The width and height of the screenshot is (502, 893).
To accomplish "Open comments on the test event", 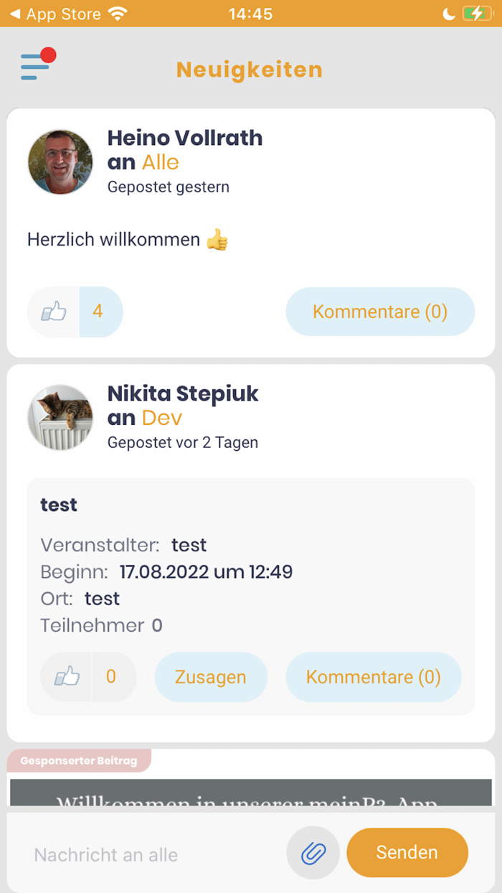I will click(x=373, y=676).
